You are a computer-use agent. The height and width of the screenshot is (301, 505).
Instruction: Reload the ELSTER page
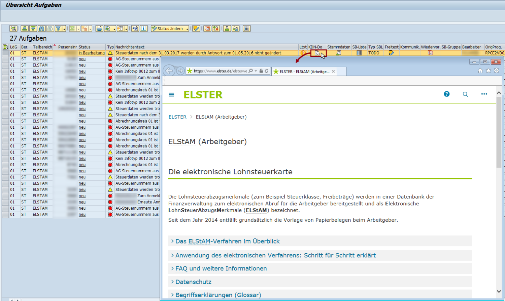[266, 71]
